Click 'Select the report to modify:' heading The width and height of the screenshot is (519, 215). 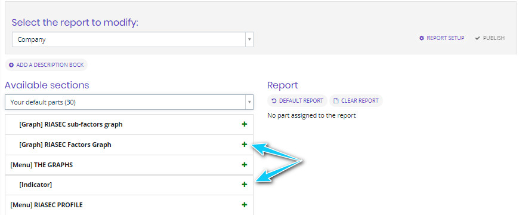[75, 23]
